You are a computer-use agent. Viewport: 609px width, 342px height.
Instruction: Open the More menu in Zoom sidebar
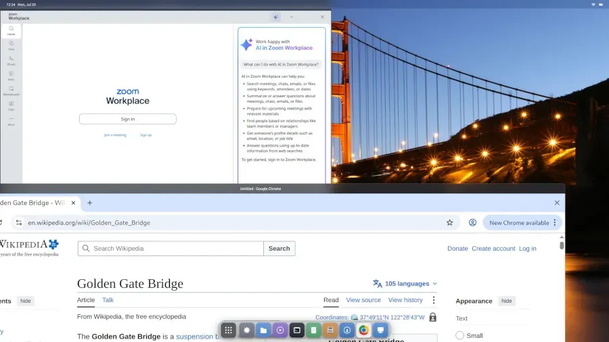tap(11, 121)
